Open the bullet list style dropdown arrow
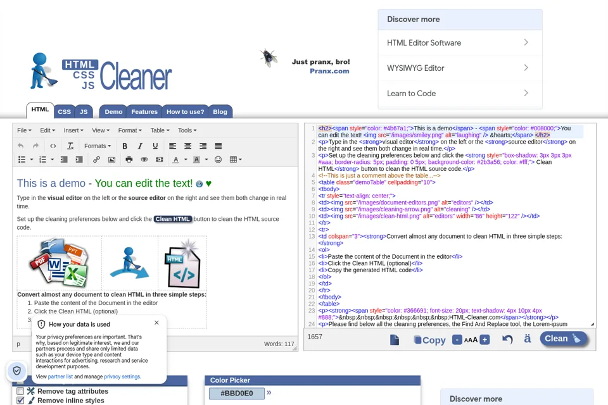608x405 pixels. [32, 159]
